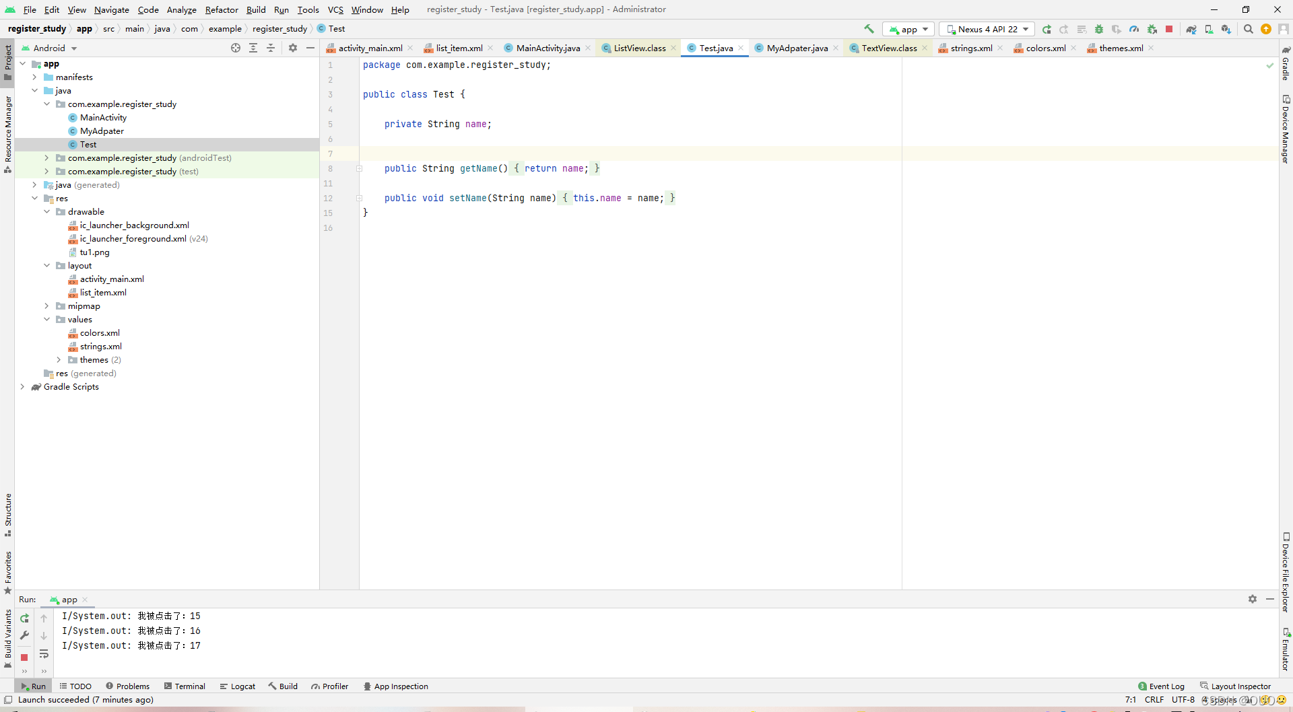Image resolution: width=1293 pixels, height=712 pixels.
Task: Click Up the Stack Trace arrow
Action: pos(44,618)
